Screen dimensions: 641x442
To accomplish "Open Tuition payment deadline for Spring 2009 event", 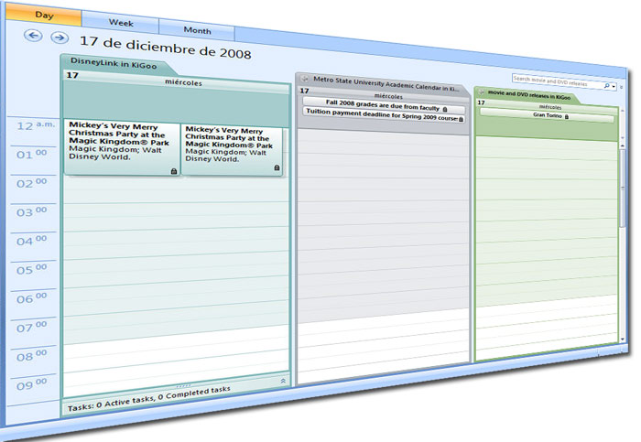I will click(384, 115).
